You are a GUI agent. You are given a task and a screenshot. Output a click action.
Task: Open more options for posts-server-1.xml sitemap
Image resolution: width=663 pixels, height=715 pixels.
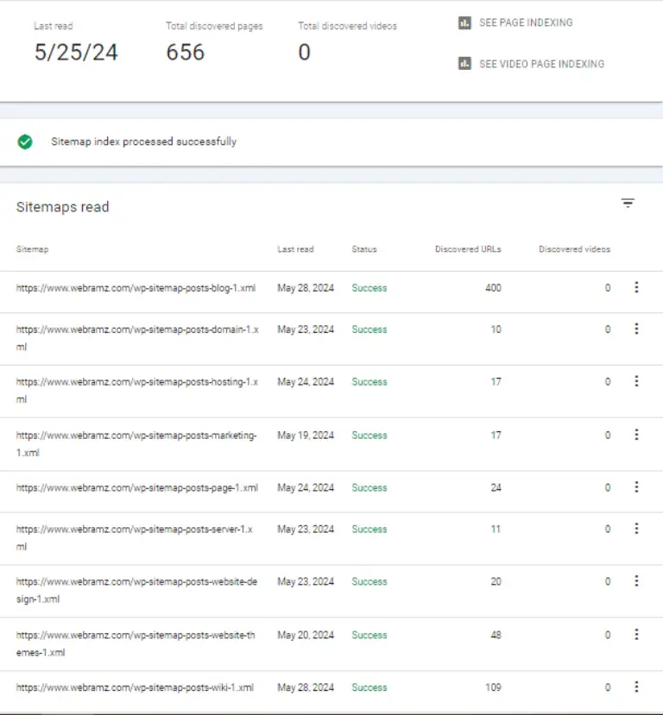(636, 529)
